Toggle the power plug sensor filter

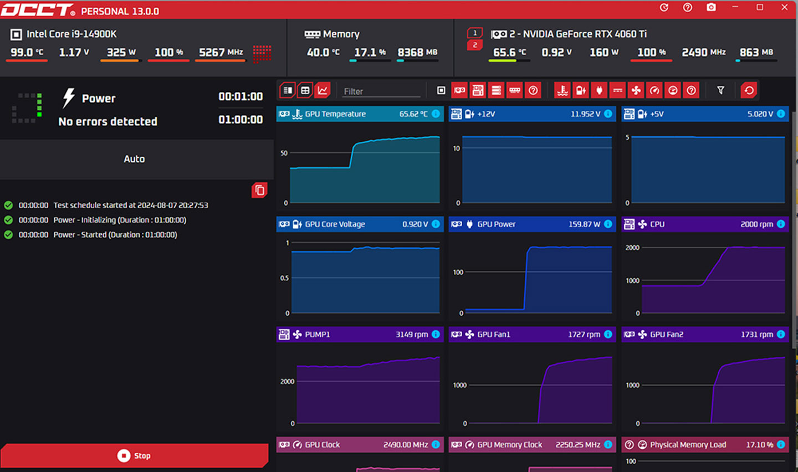(x=599, y=90)
